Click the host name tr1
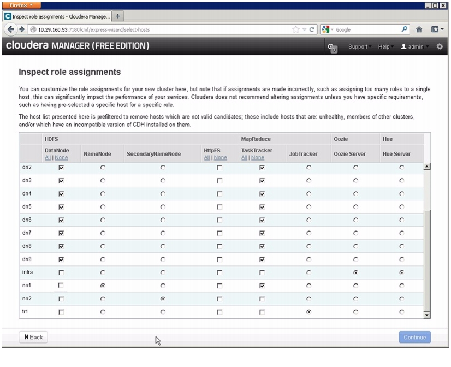This screenshot has width=451, height=367. coord(25,311)
